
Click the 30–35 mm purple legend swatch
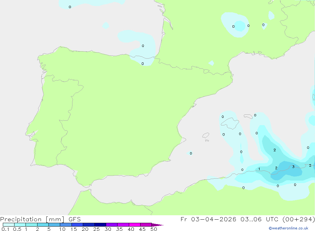(112, 225)
